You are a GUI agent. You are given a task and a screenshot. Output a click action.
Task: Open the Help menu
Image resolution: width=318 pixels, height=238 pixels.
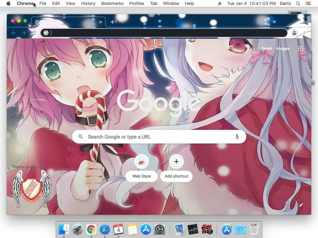point(189,3)
